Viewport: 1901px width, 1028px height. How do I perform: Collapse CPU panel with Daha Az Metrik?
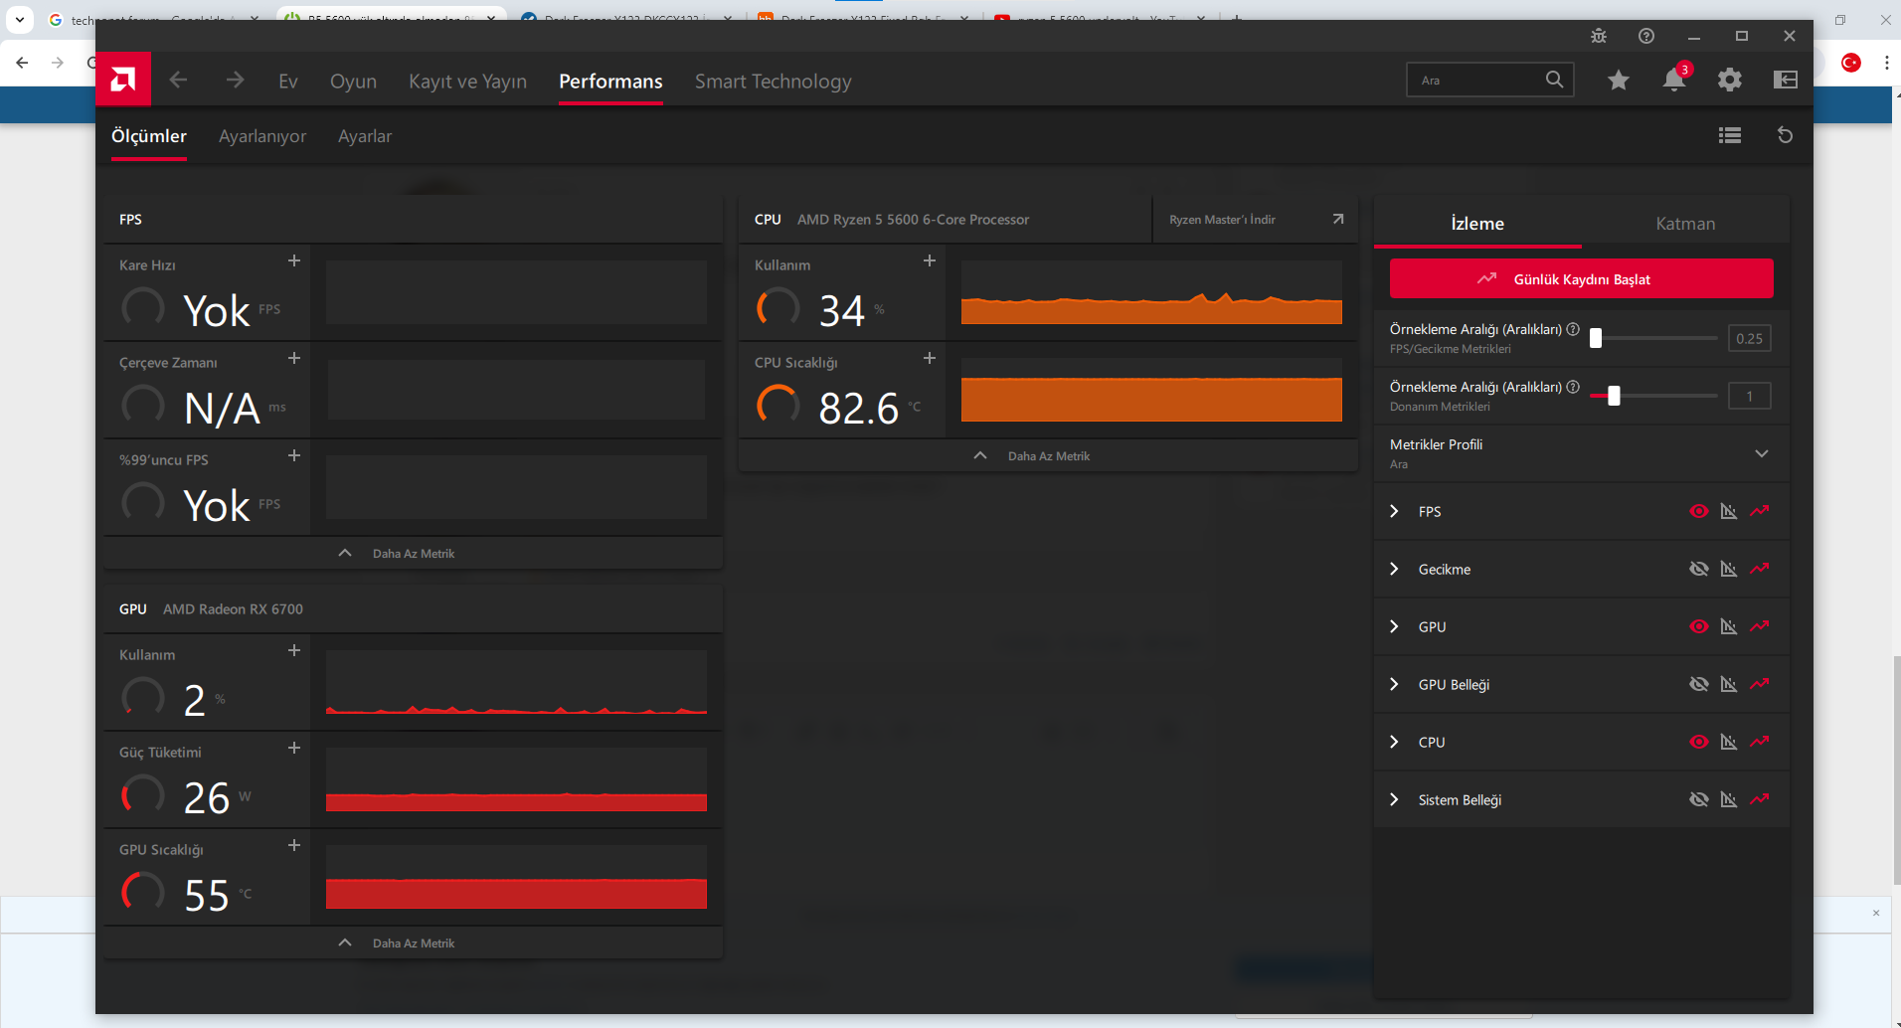coord(1049,455)
